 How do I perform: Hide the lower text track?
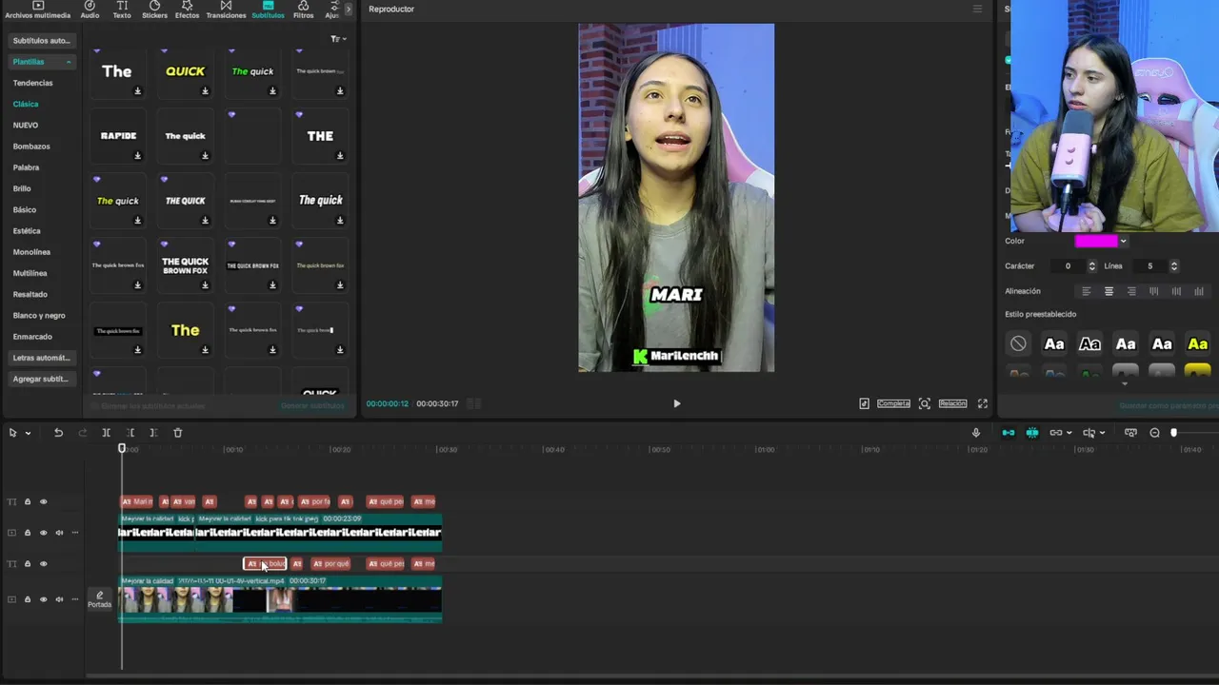pyautogui.click(x=43, y=564)
